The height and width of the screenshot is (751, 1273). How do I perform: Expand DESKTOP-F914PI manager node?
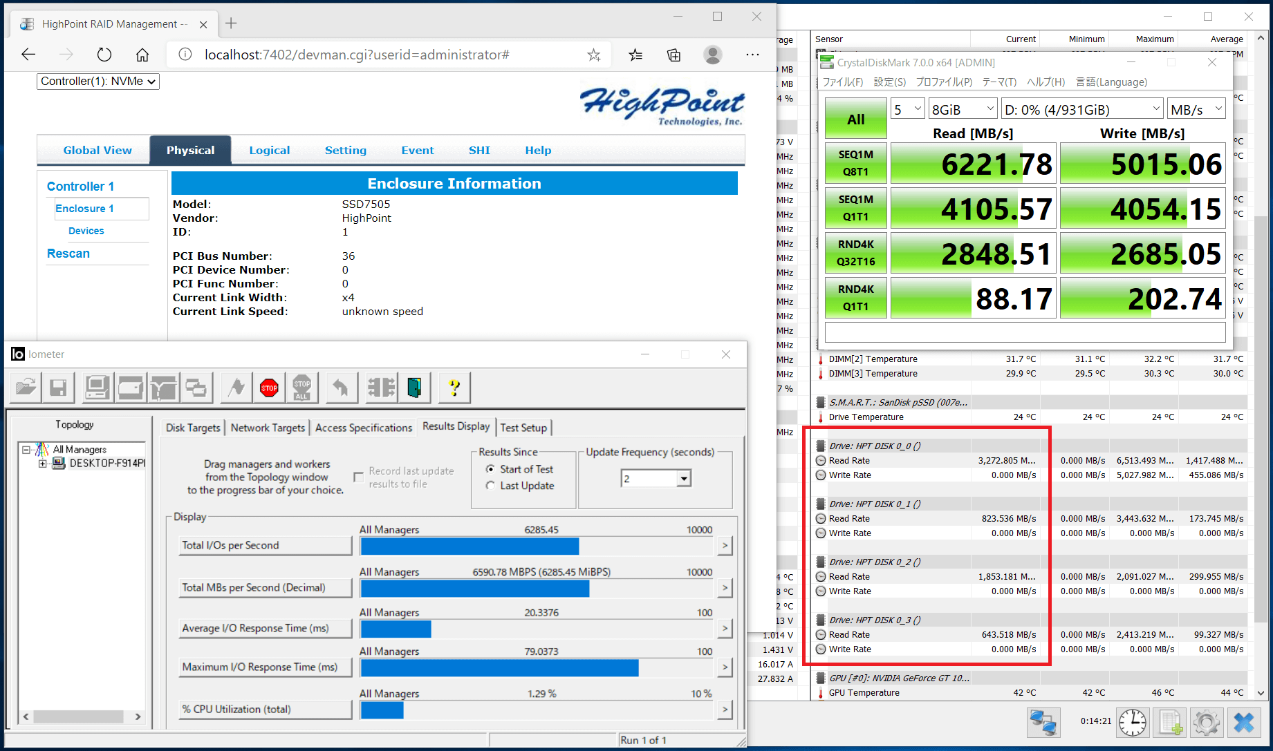(43, 464)
